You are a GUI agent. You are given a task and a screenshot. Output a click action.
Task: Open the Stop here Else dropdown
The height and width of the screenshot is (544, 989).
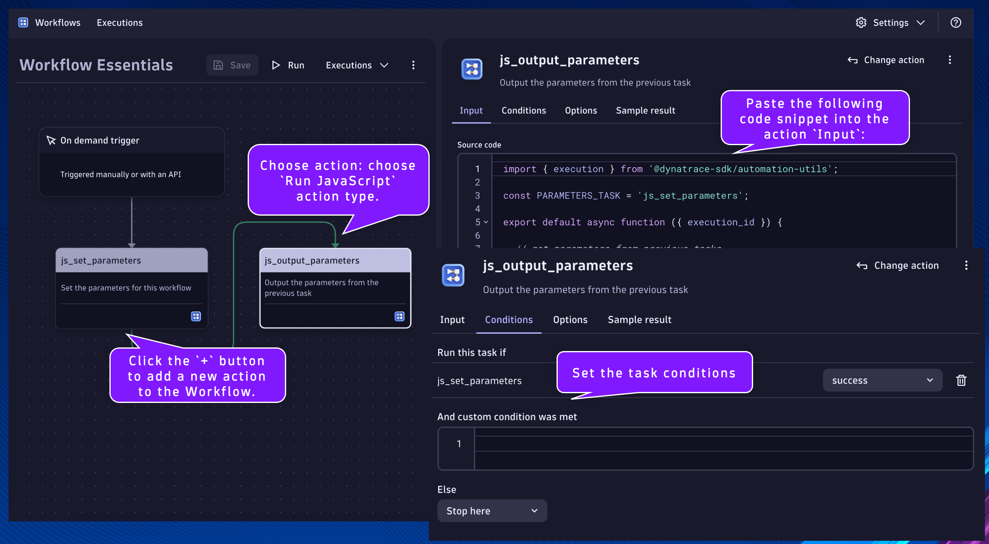tap(492, 511)
